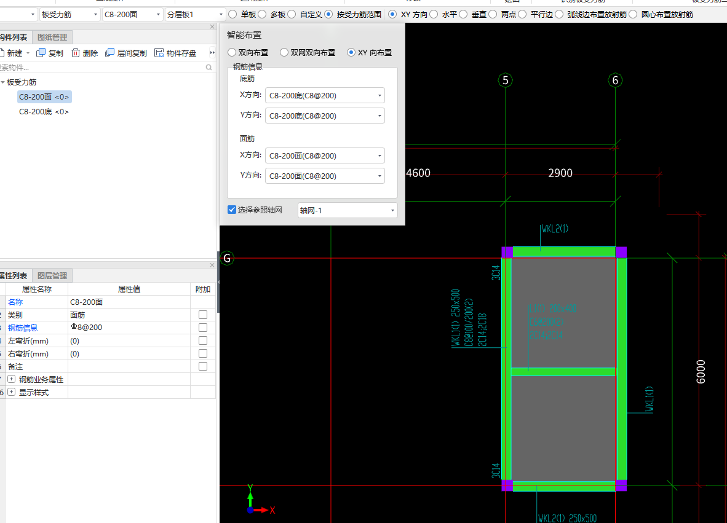Close the property list panel
This screenshot has height=523, width=727.
(x=212, y=265)
